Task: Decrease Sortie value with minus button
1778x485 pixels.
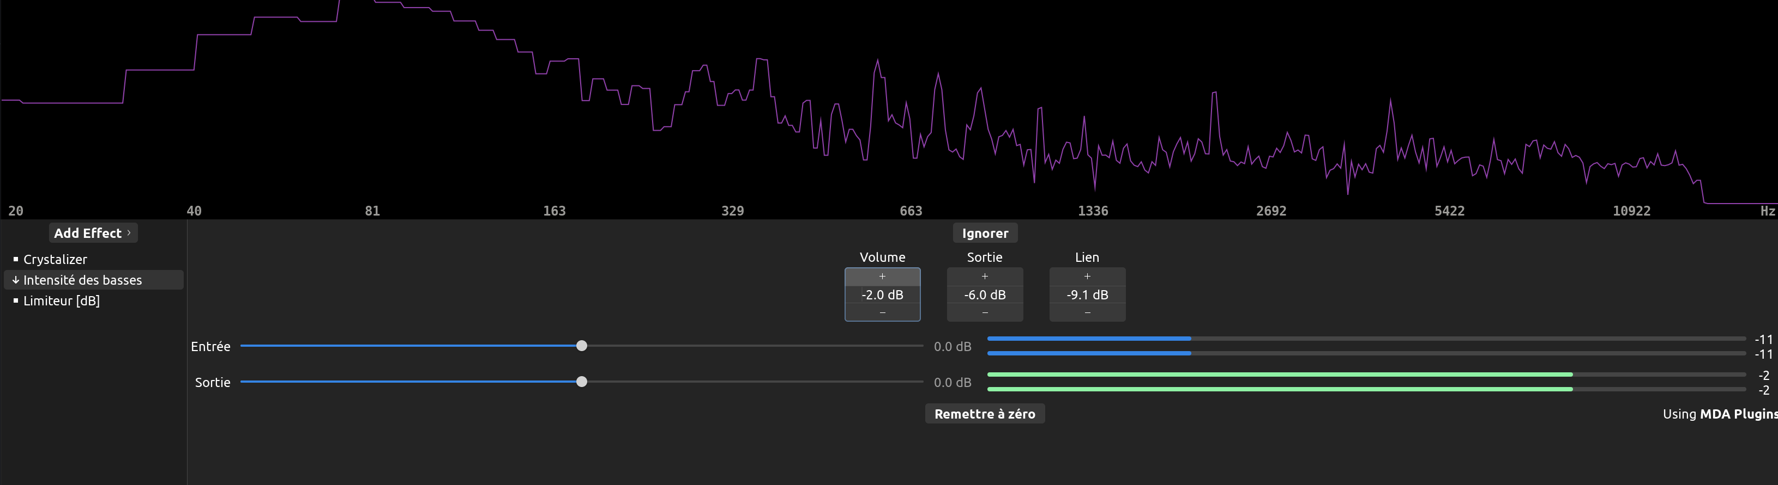Action: pyautogui.click(x=985, y=313)
